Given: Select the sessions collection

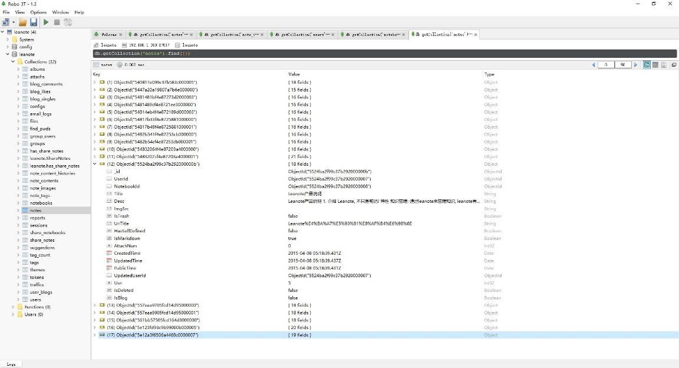Looking at the screenshot, I should 38,225.
